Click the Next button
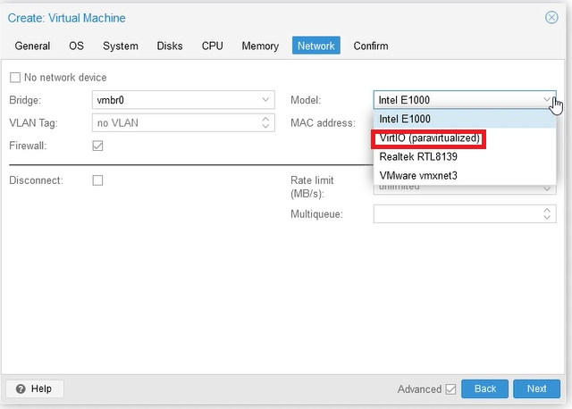The image size is (572, 409). click(x=536, y=388)
